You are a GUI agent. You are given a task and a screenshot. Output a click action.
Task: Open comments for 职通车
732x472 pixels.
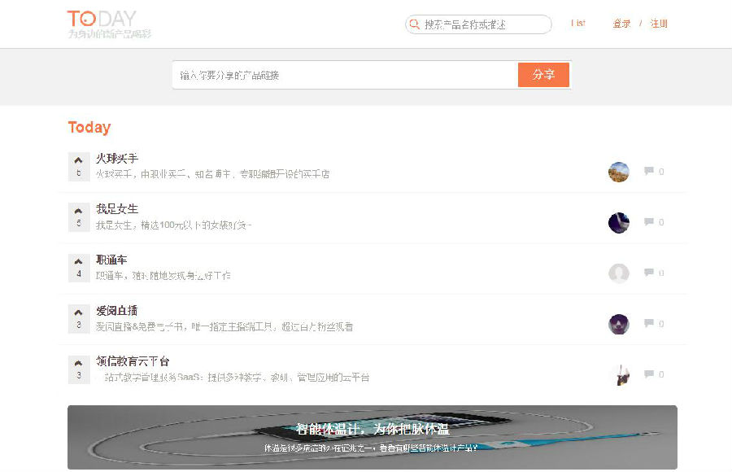coord(649,273)
